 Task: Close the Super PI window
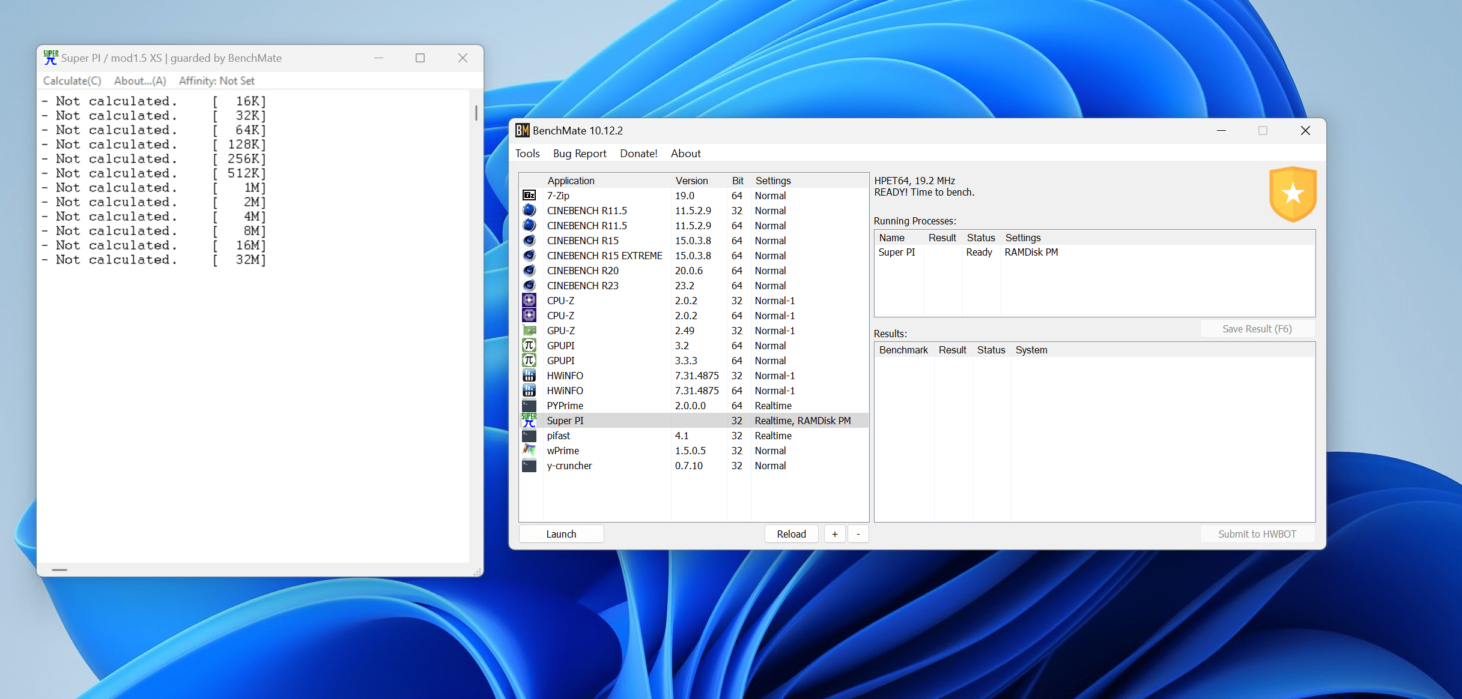463,58
